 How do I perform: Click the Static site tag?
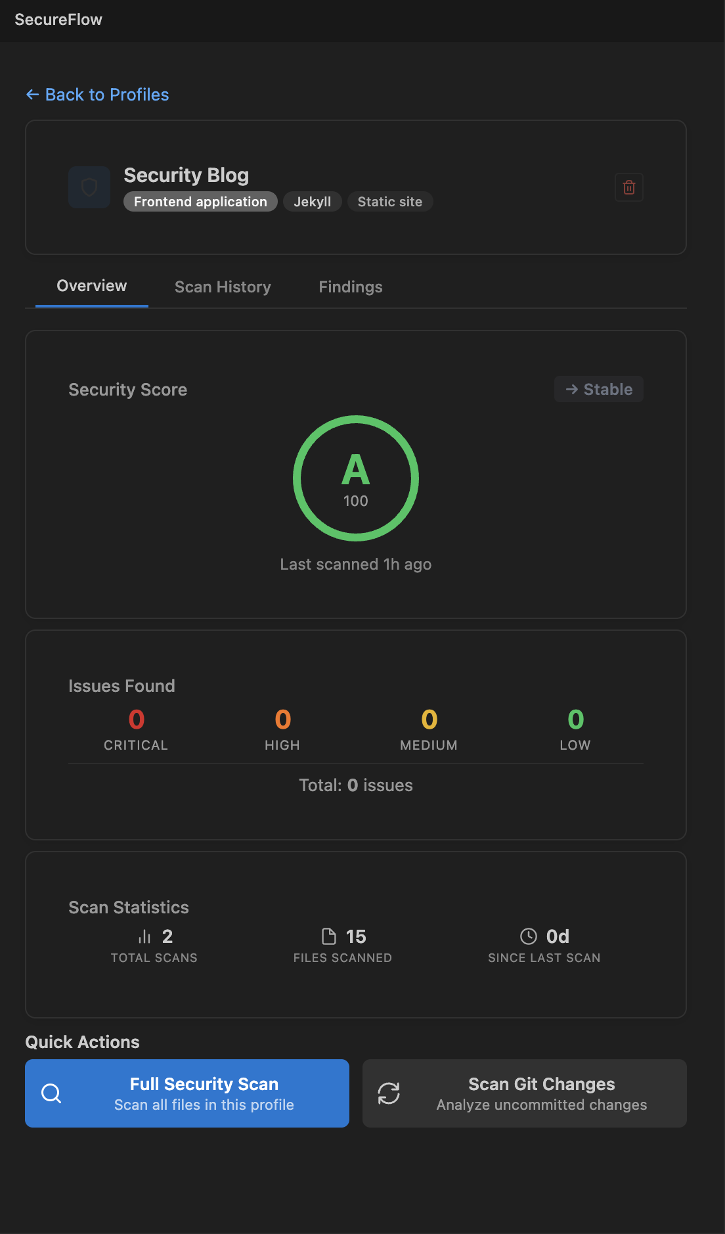point(390,202)
